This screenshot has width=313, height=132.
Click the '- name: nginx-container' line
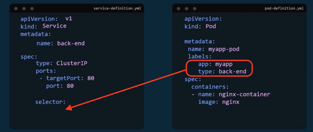[231, 94]
